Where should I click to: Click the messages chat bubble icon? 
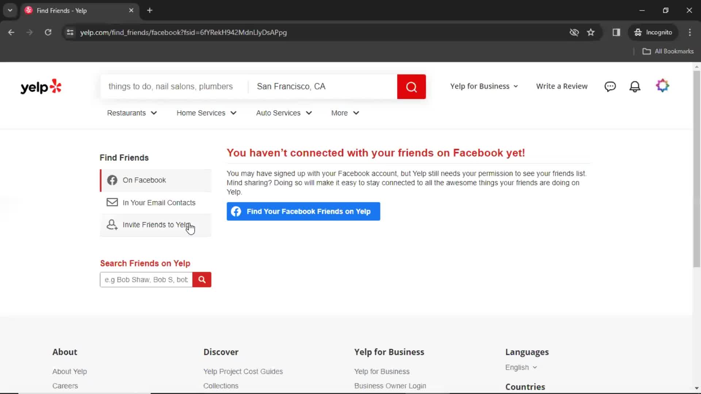610,86
